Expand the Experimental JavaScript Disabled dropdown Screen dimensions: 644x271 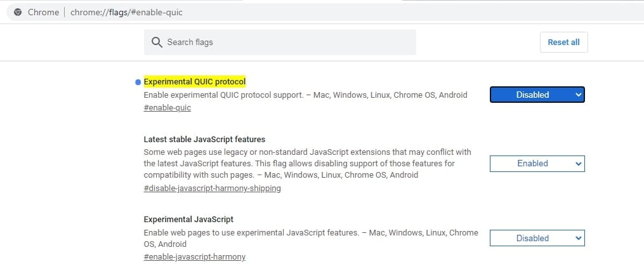(537, 238)
